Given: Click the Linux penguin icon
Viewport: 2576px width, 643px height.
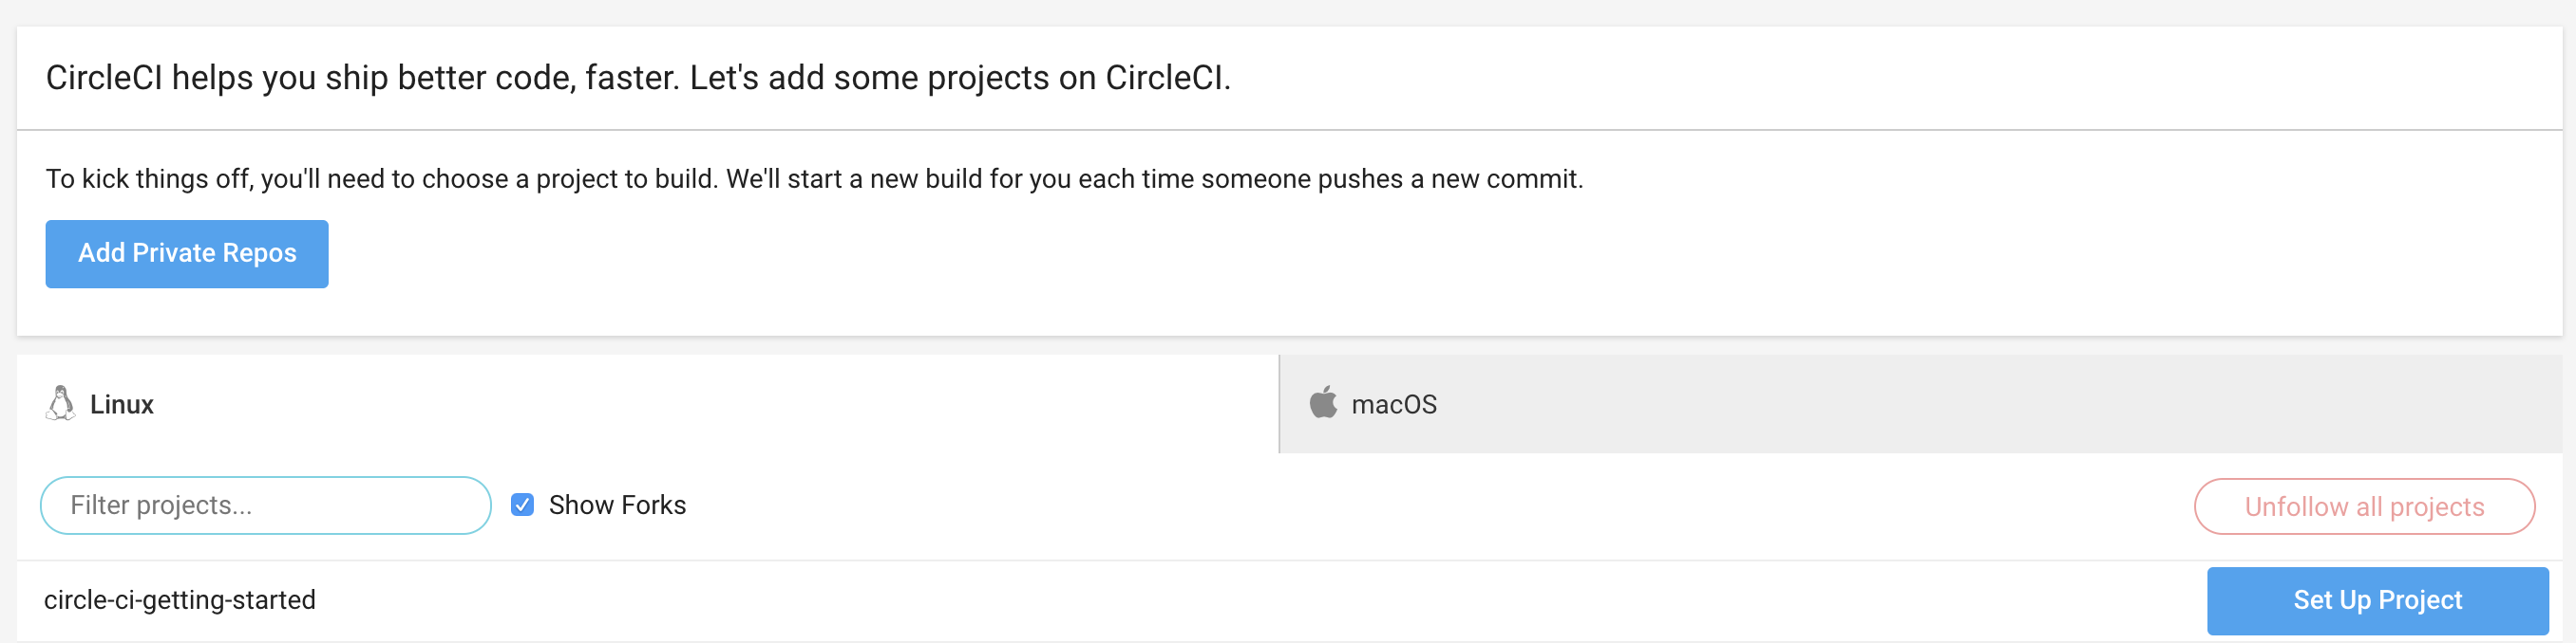Looking at the screenshot, I should 60,403.
